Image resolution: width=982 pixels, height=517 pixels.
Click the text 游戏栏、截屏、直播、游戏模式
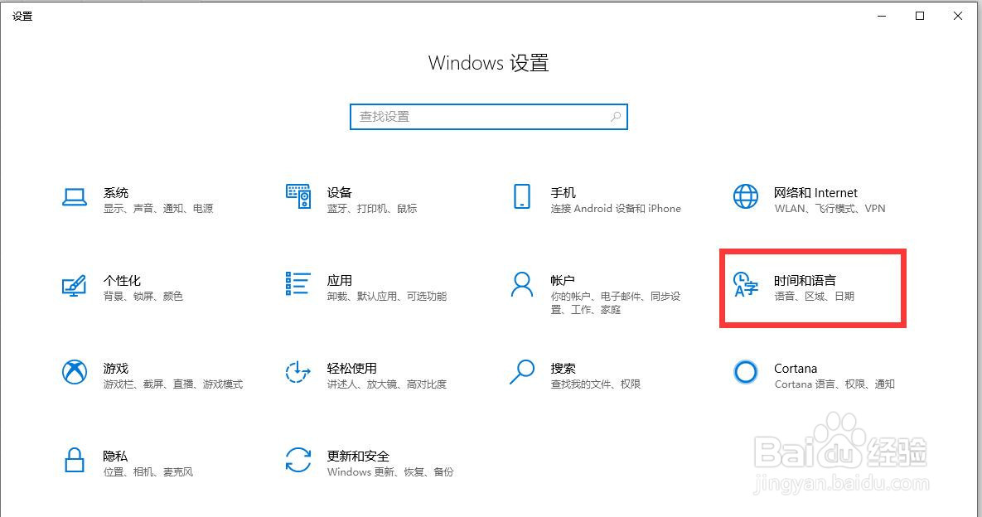pos(173,384)
